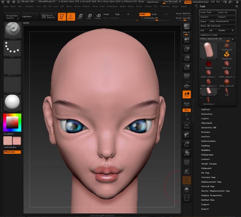Click the Xpose icon
Viewport: 241px width, 217px height.
[x=187, y=198]
